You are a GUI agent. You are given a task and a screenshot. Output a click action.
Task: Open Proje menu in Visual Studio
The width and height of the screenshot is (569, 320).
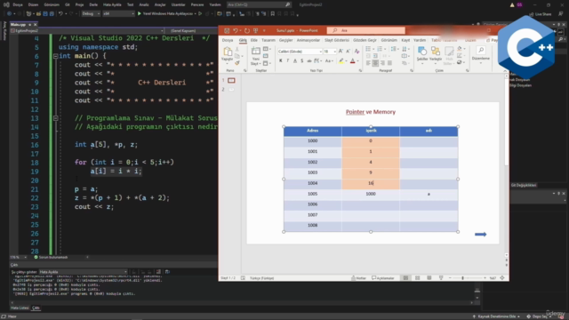point(79,4)
